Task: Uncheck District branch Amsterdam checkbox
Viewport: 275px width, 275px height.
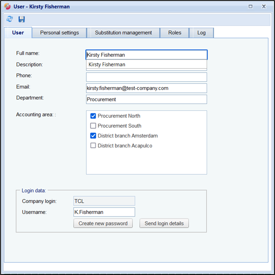Action: [x=93, y=136]
